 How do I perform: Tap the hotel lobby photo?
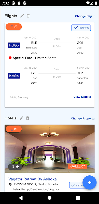coord(49,149)
